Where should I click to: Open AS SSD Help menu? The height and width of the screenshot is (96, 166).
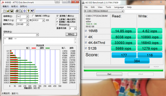click(129, 7)
